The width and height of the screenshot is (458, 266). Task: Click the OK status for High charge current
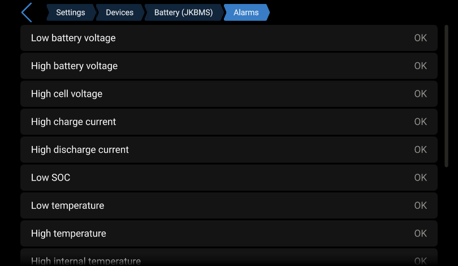[421, 122]
